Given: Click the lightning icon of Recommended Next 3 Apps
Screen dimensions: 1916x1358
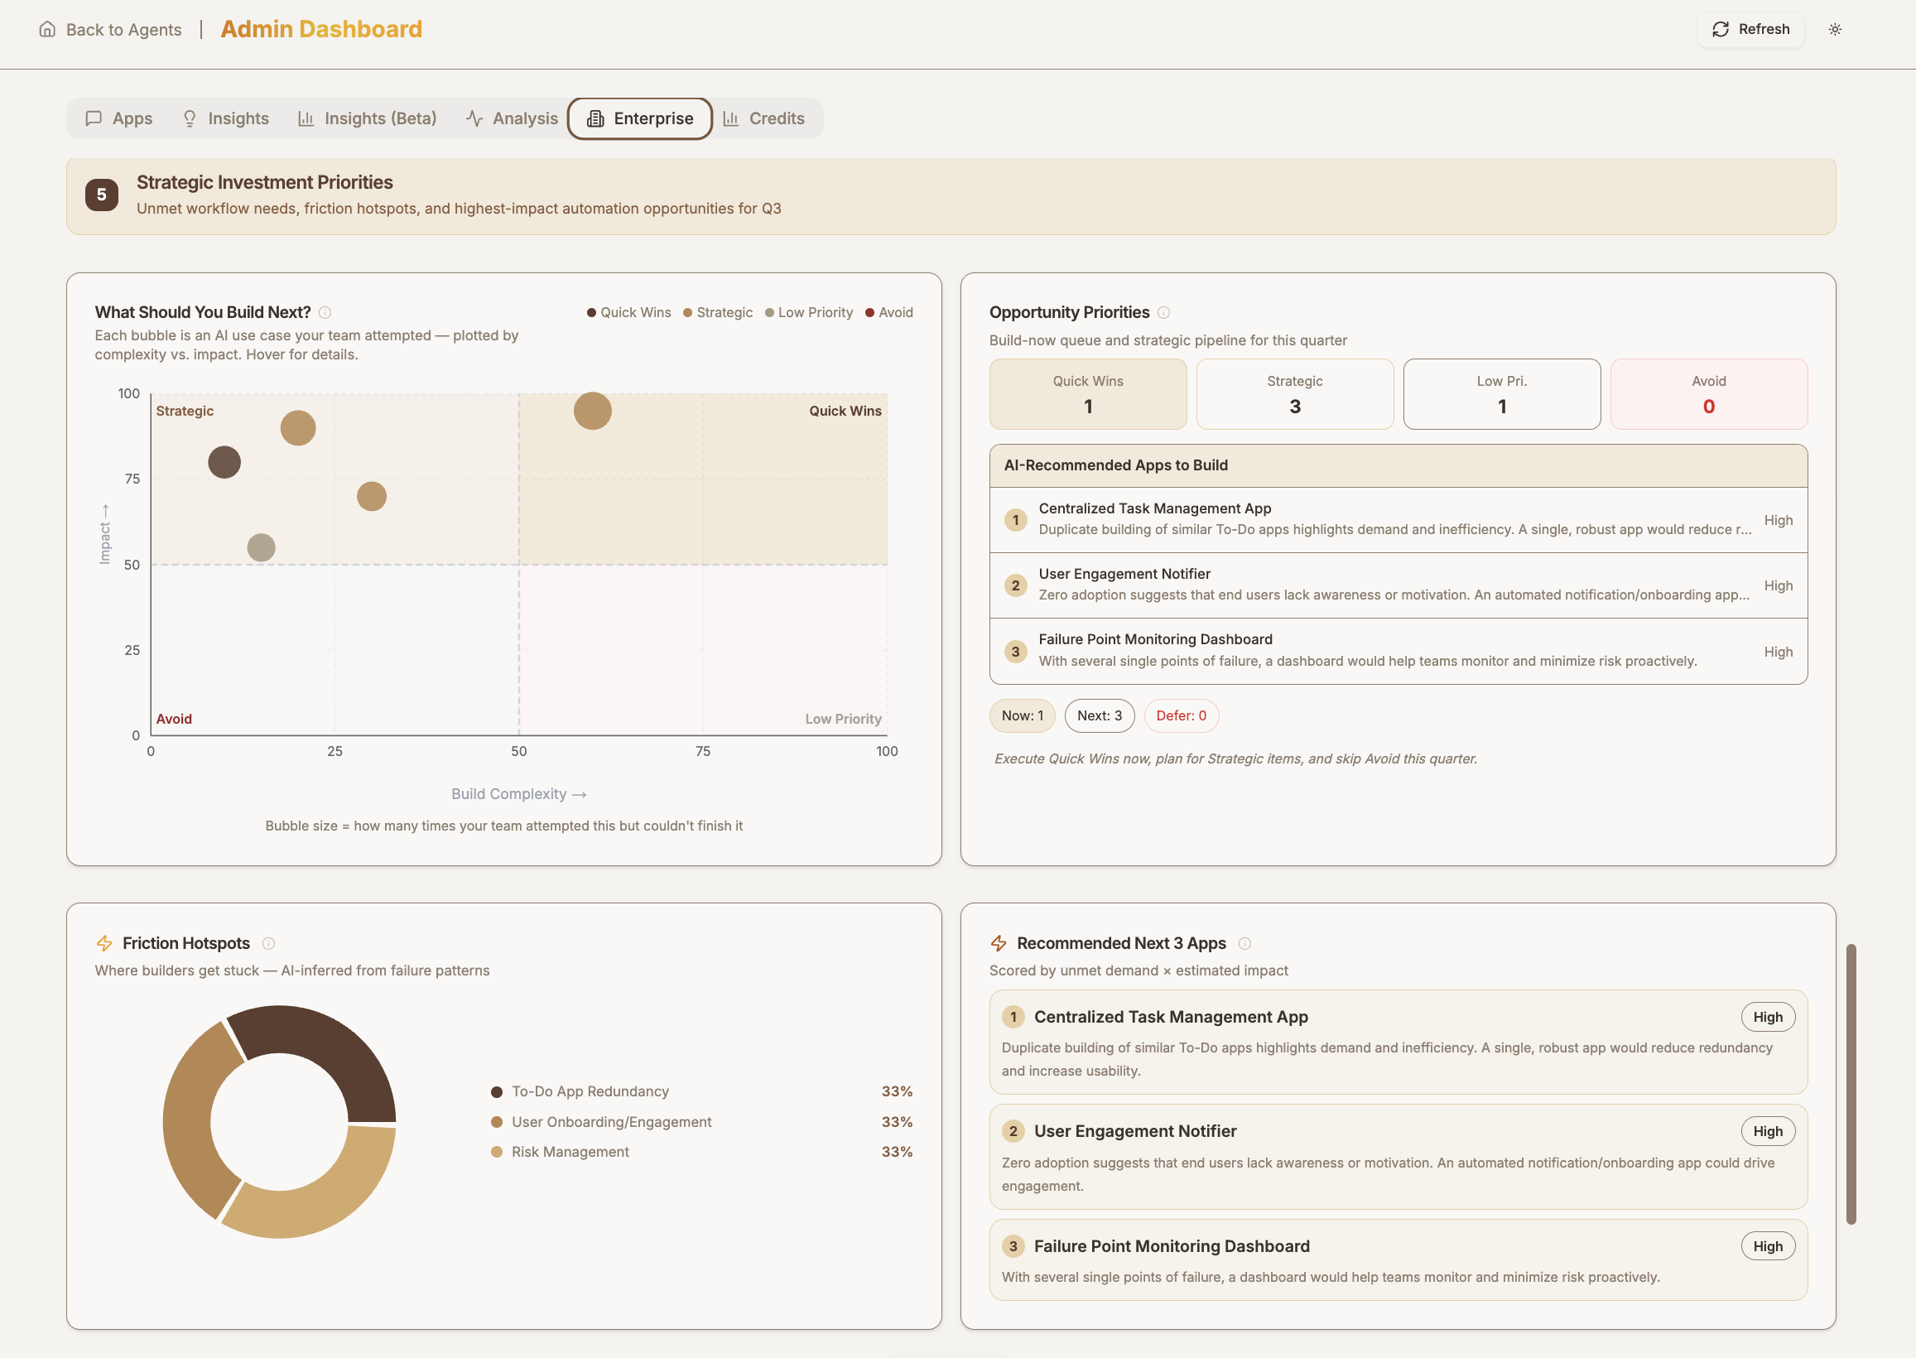Looking at the screenshot, I should [x=999, y=943].
